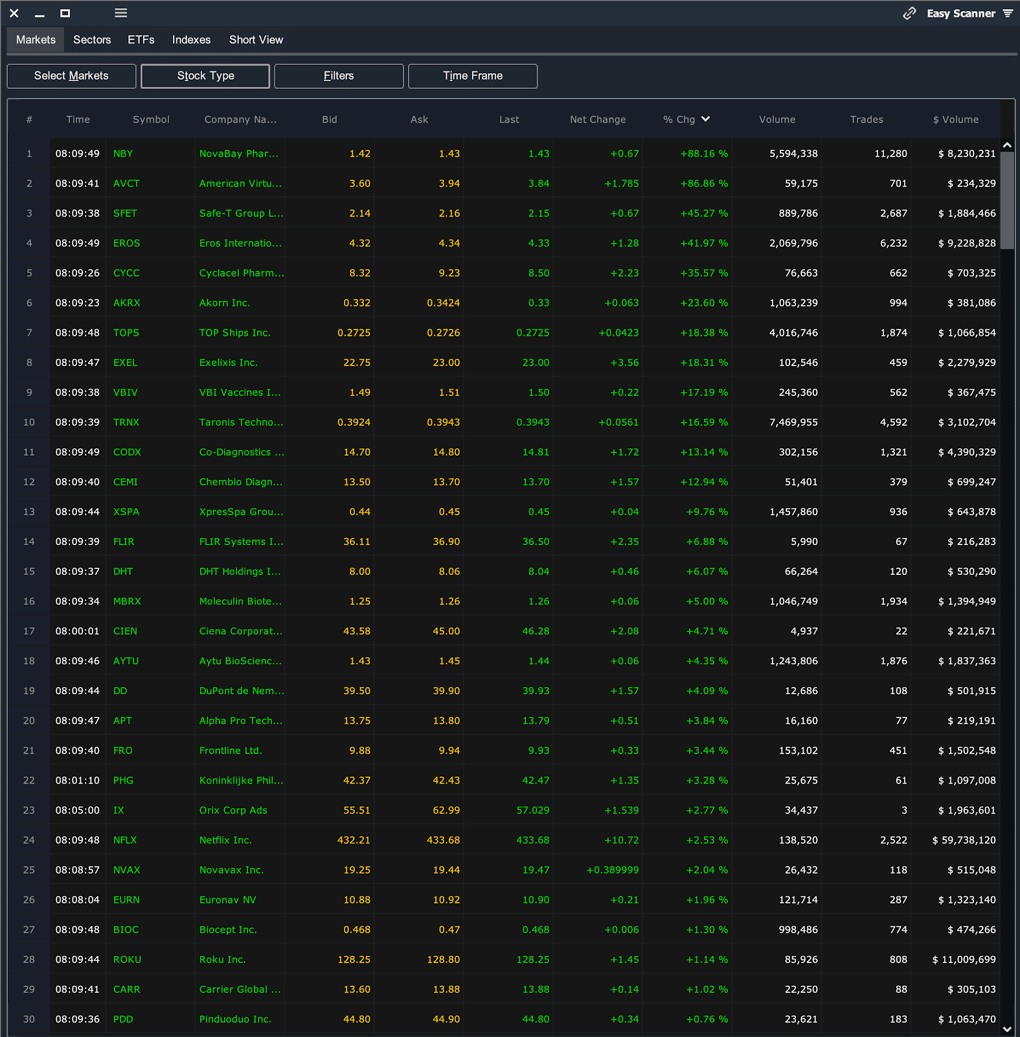Click the DuPont de Nem... company name
This screenshot has width=1020, height=1037.
coord(242,690)
